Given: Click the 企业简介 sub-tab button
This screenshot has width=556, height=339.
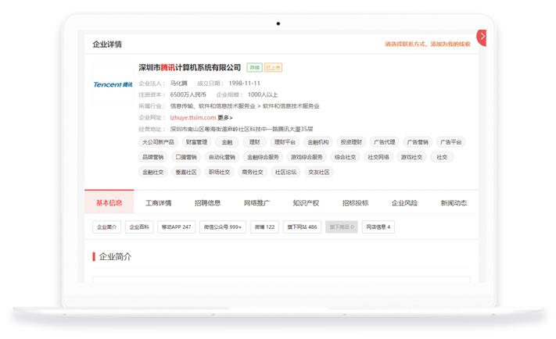Looking at the screenshot, I should [x=106, y=227].
